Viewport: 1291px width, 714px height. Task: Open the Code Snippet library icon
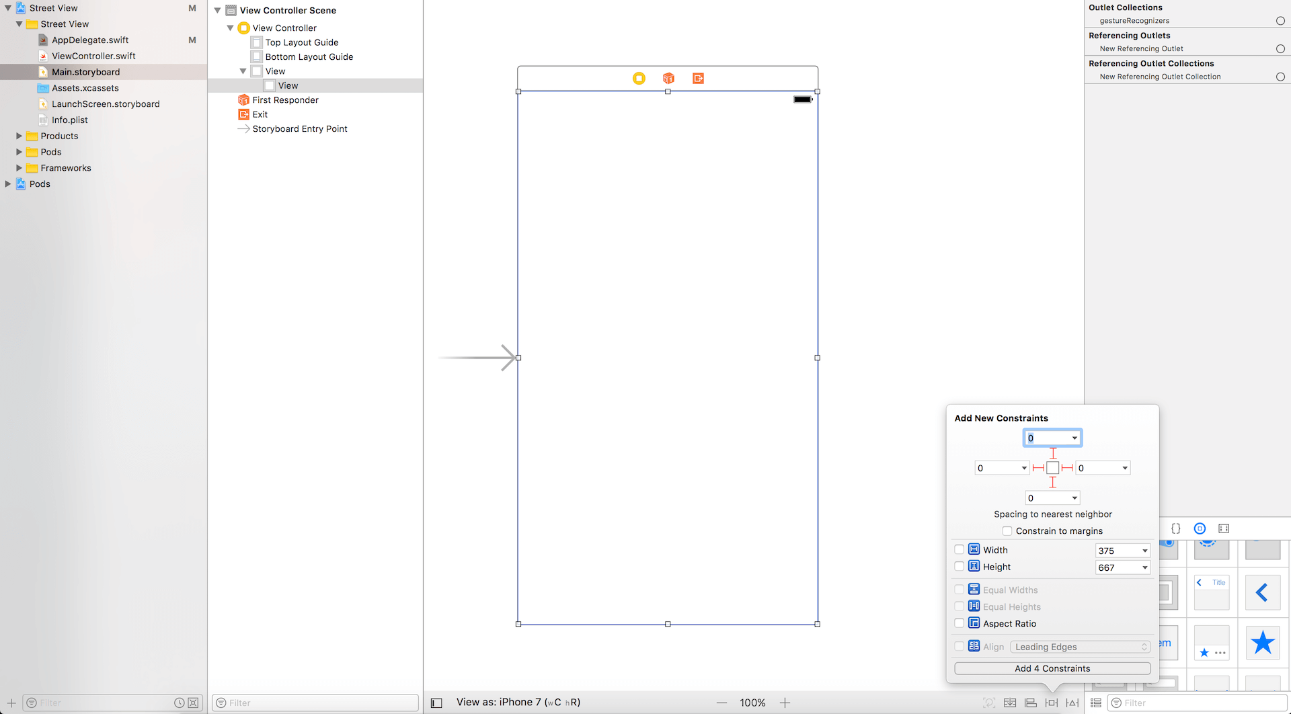point(1176,528)
